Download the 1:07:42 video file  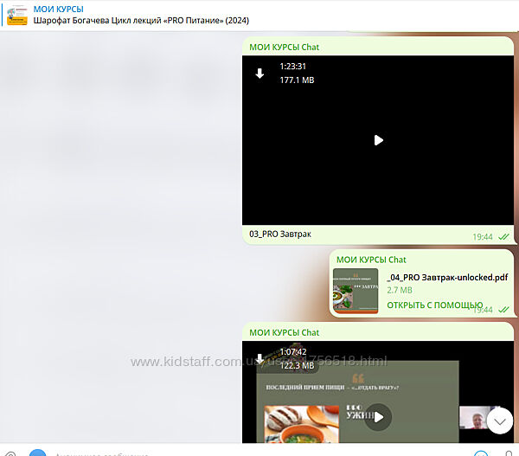[x=259, y=358]
